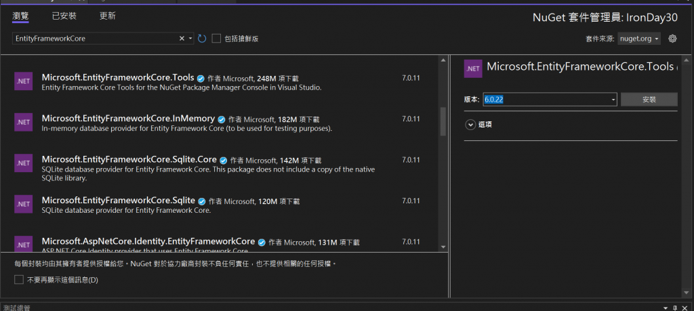Screen dimensions: 694x311
Task: Refresh the package search results
Action: [x=202, y=39]
